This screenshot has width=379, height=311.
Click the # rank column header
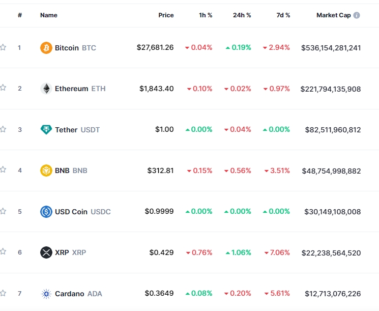click(20, 15)
